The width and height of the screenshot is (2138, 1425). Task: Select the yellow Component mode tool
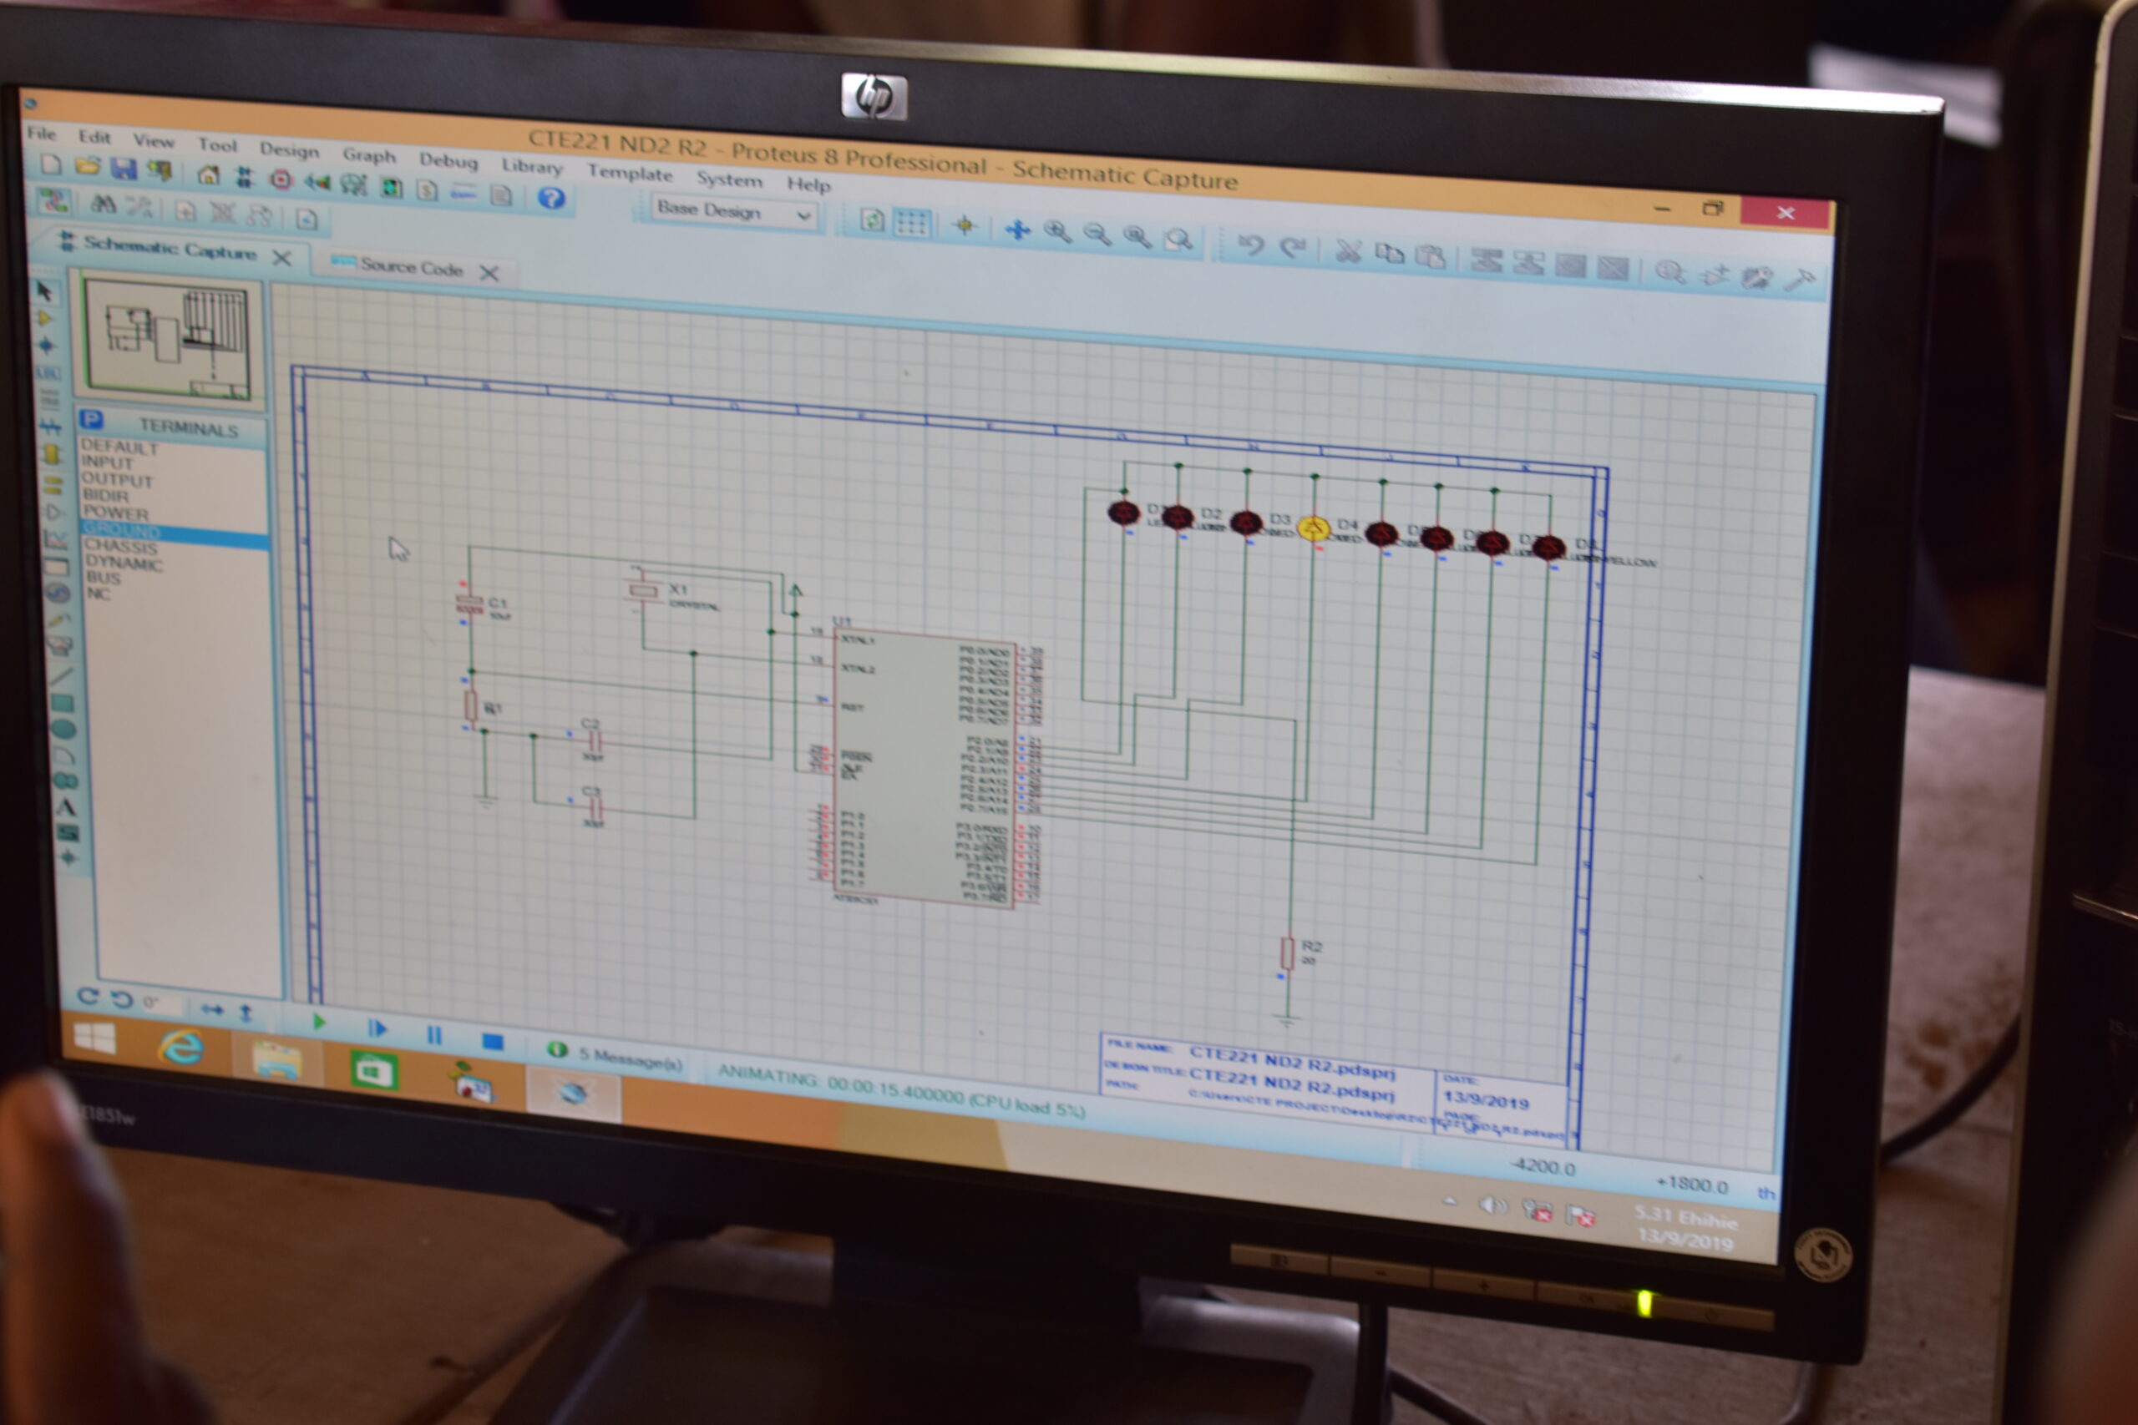pyautogui.click(x=43, y=318)
